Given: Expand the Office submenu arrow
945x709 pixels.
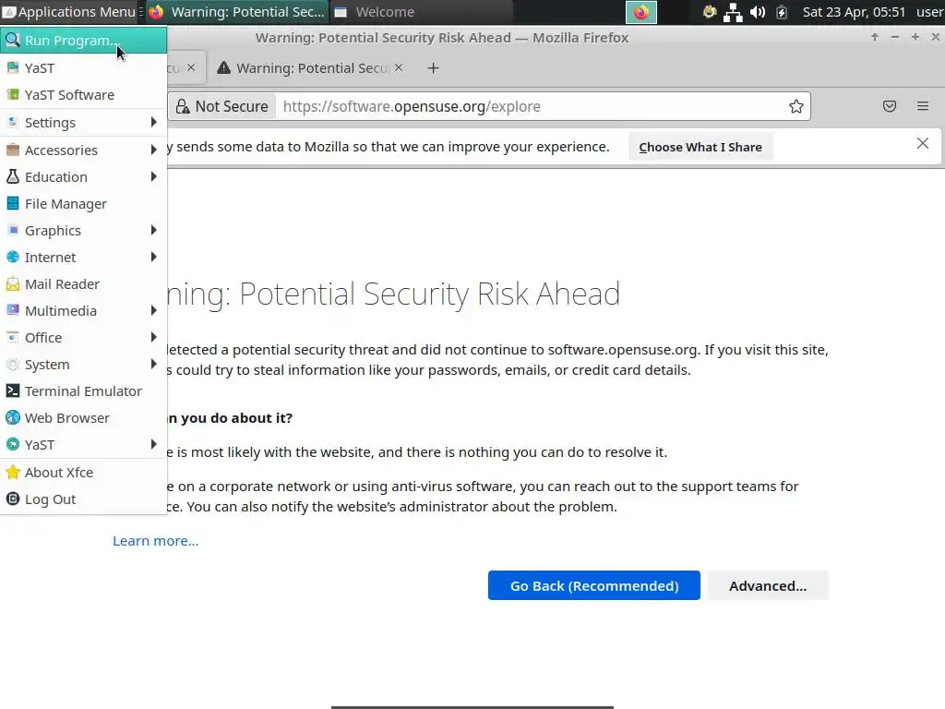Looking at the screenshot, I should (x=154, y=337).
